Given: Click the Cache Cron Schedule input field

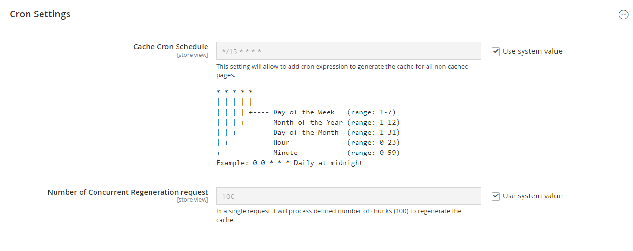Looking at the screenshot, I should coord(348,51).
